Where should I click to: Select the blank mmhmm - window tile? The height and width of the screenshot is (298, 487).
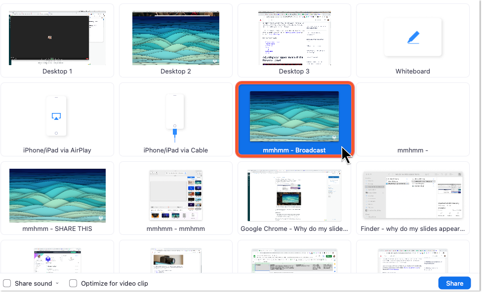point(413,119)
